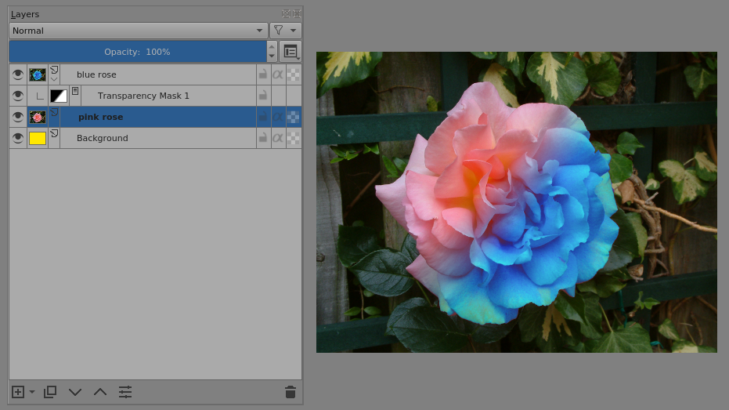Open the blending mode dropdown showing Normal
Screen dimensions: 729x410
138,31
